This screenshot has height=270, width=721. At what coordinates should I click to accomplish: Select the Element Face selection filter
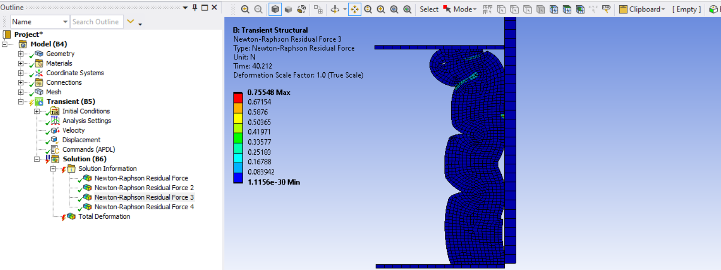point(567,9)
